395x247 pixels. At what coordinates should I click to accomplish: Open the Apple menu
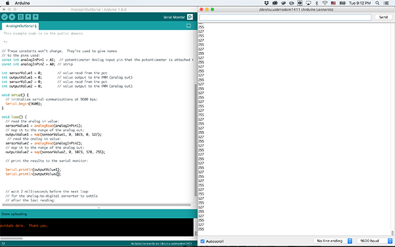point(7,3)
